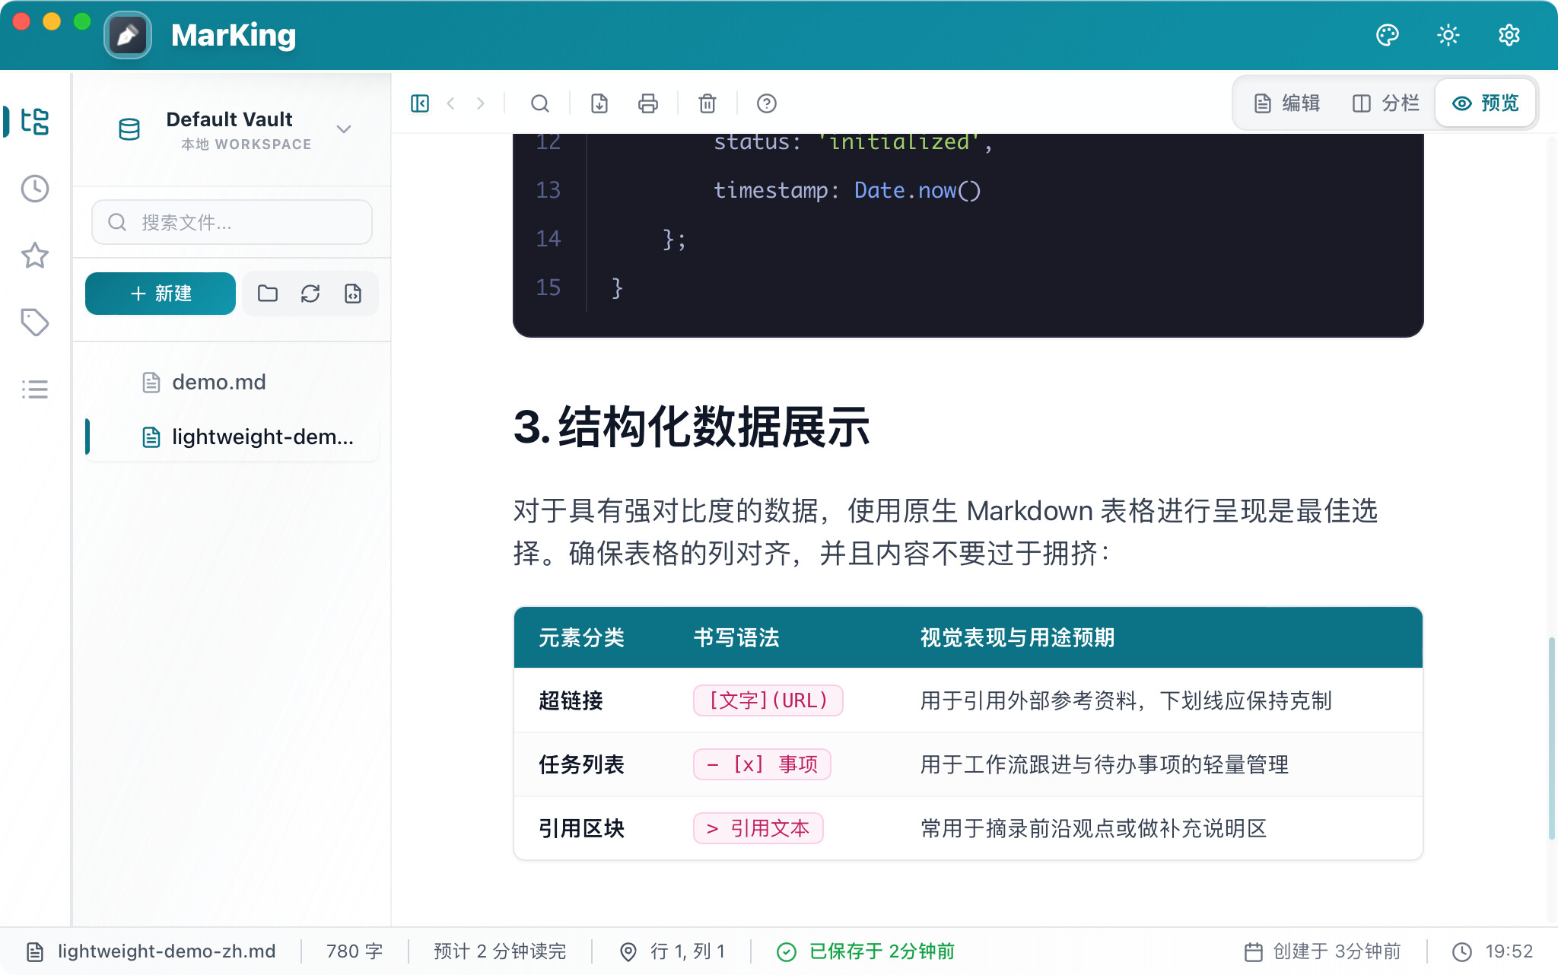Click the 搜索文件 search field
The height and width of the screenshot is (975, 1558).
[232, 222]
